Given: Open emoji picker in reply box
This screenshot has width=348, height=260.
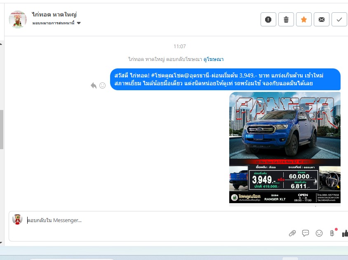Looking at the screenshot, I should pyautogui.click(x=319, y=233).
